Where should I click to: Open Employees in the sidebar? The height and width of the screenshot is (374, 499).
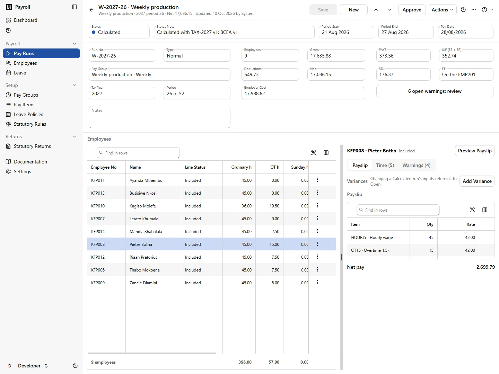(x=41, y=63)
